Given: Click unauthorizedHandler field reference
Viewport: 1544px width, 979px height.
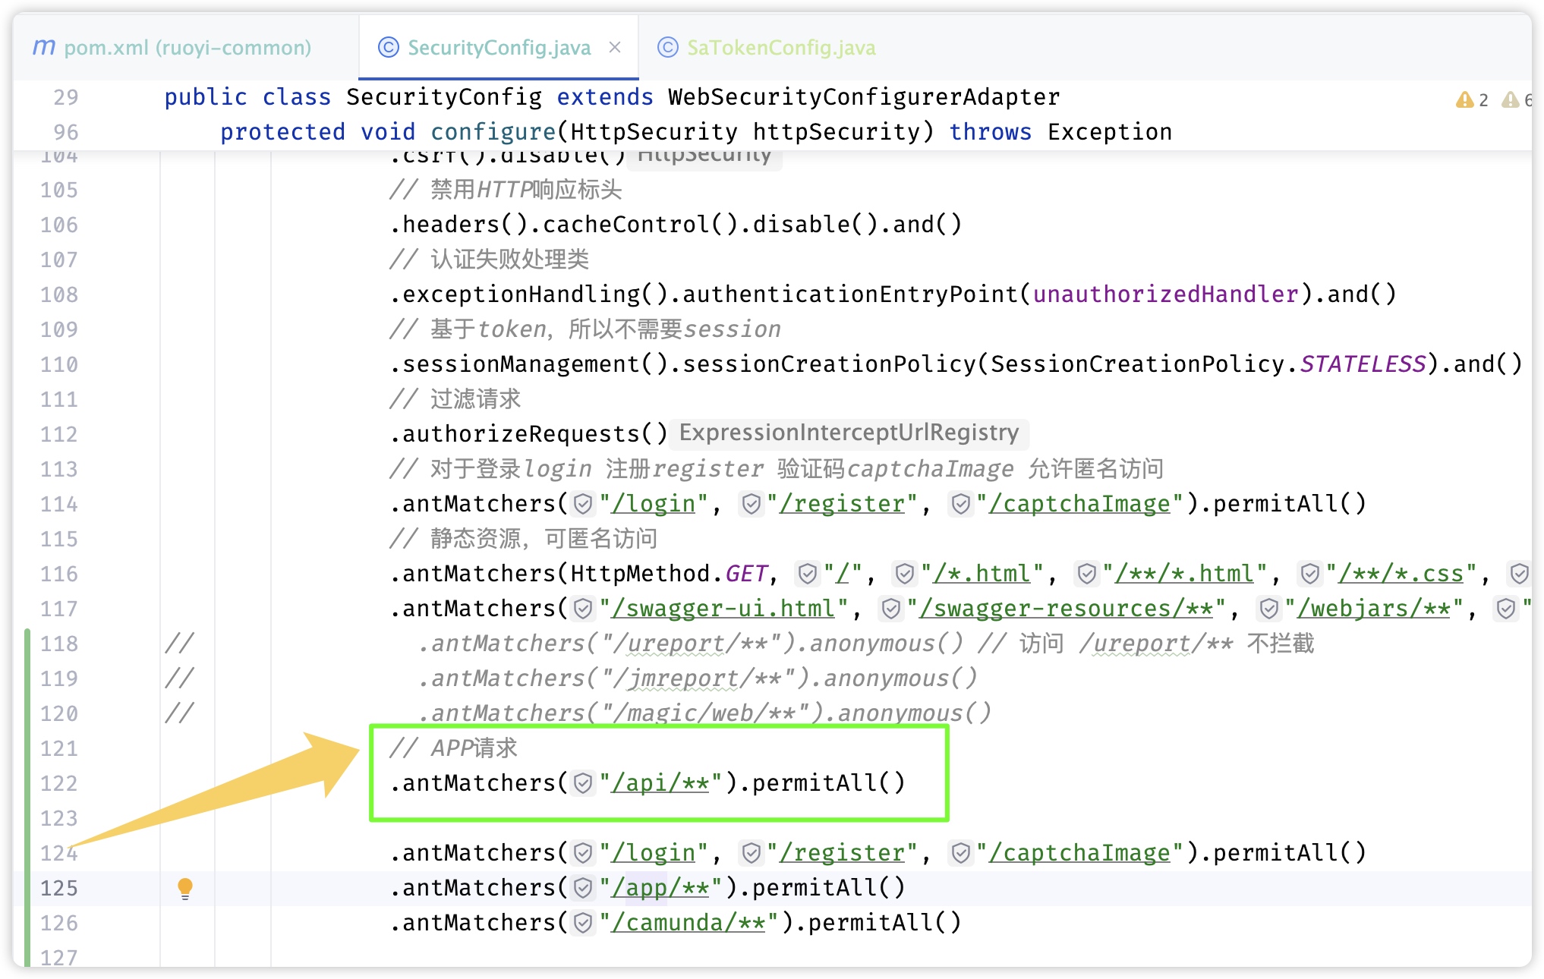Looking at the screenshot, I should (1166, 294).
